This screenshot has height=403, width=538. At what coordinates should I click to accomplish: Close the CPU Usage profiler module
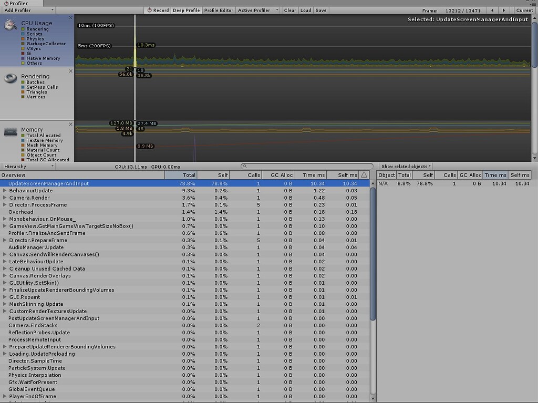(x=71, y=17)
